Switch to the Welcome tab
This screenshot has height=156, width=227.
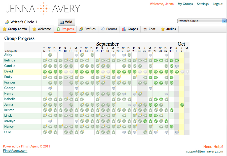pos(42,29)
